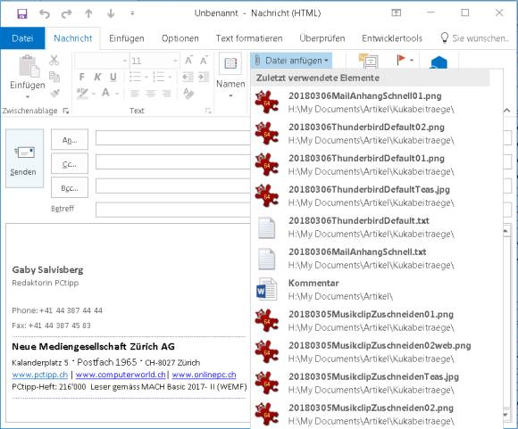Click the Save floppy disk icon
The image size is (518, 429).
pyautogui.click(x=22, y=13)
